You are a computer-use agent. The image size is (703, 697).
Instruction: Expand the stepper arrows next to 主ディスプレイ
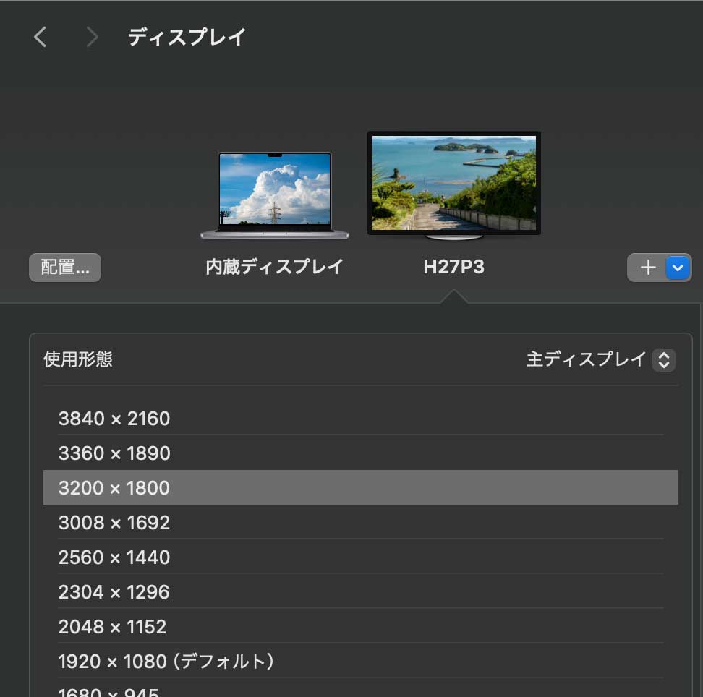click(x=663, y=359)
